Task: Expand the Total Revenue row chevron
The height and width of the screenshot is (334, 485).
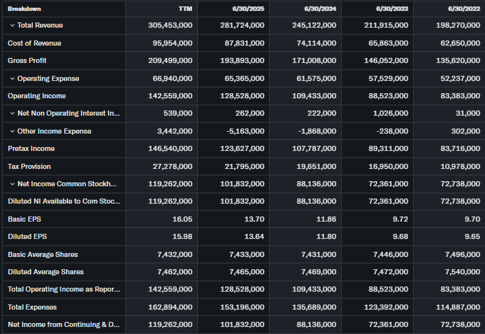Action: (12, 25)
